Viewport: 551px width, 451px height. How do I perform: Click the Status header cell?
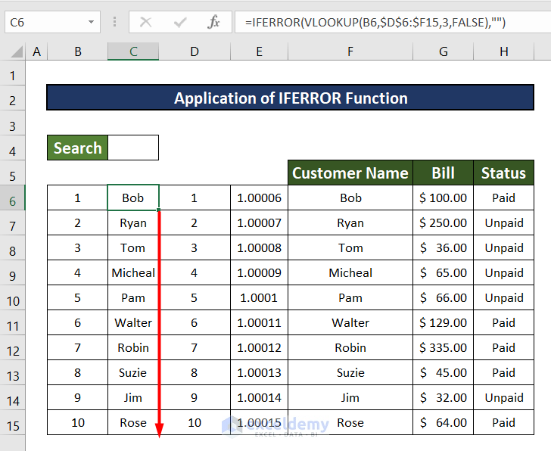[503, 173]
